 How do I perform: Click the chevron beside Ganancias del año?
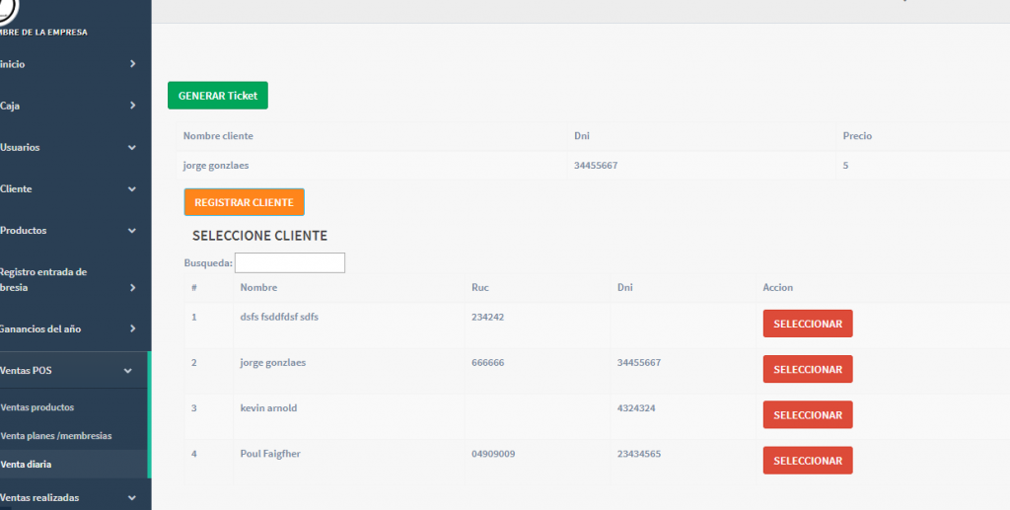[132, 328]
